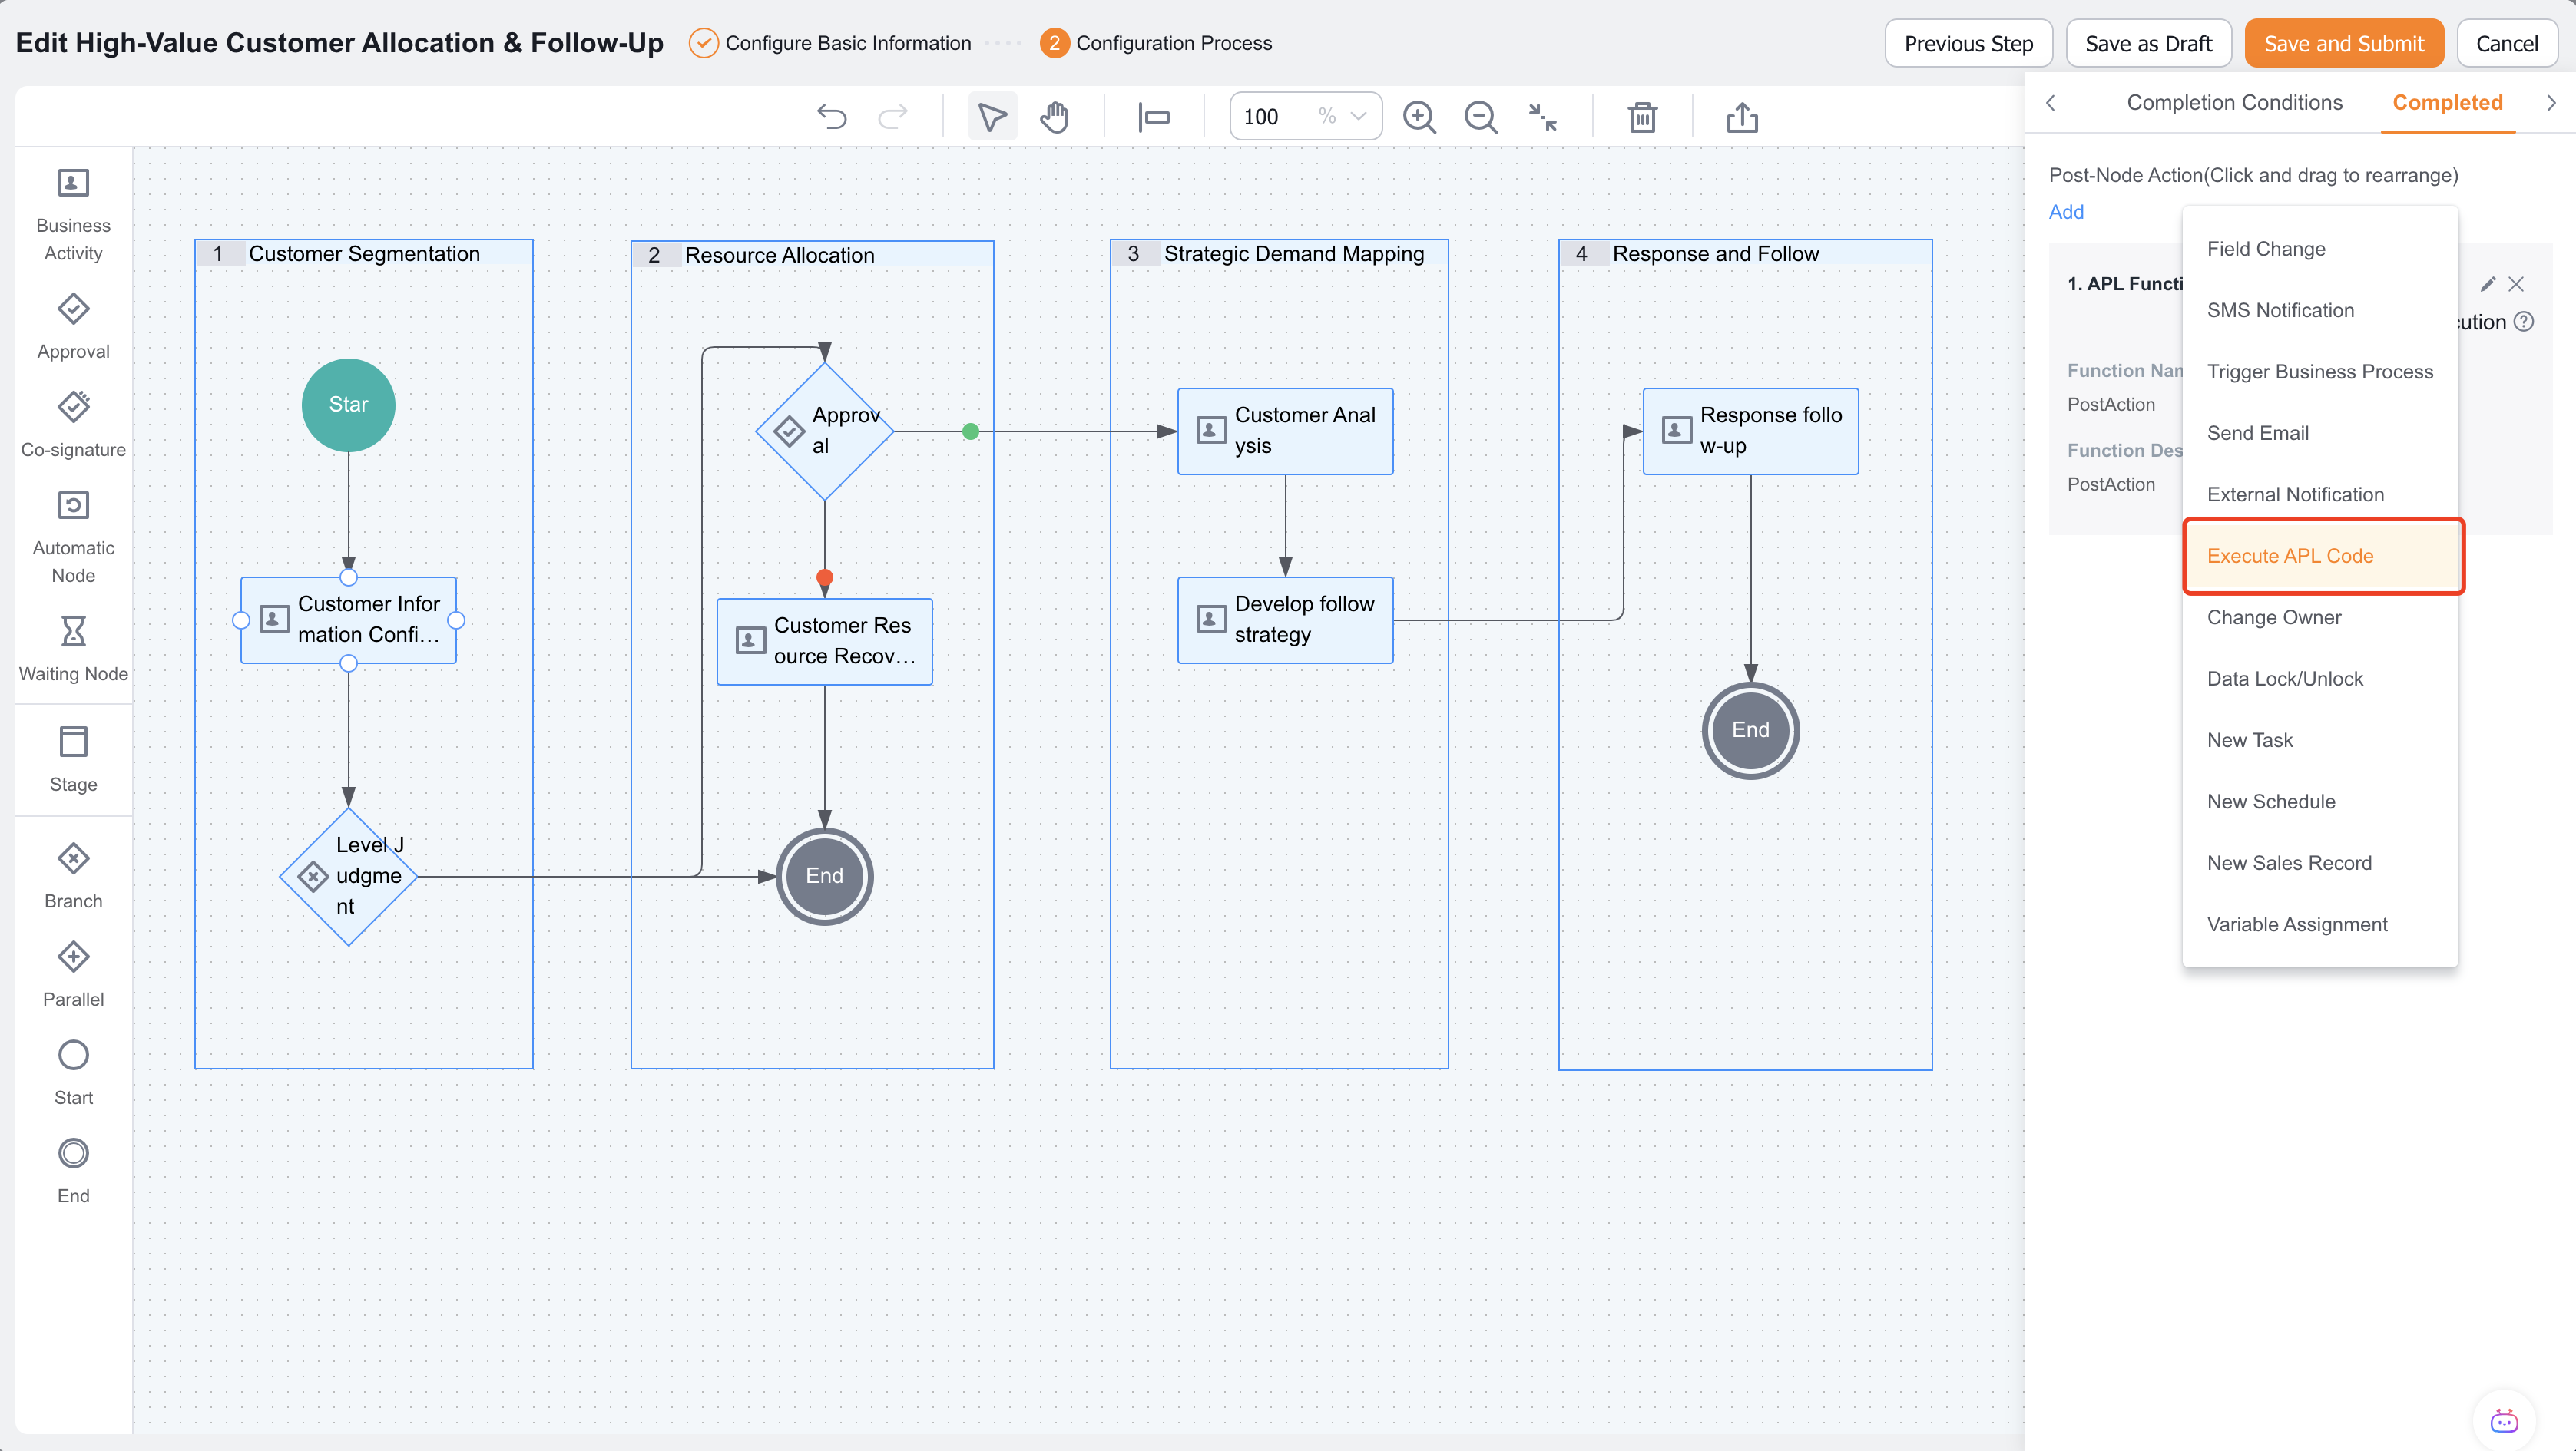This screenshot has width=2576, height=1451.
Task: Click help question mark icon
Action: (x=2524, y=321)
